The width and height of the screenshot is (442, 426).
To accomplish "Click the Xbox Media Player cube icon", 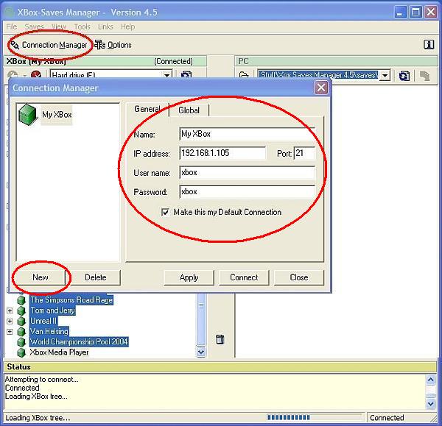I will point(21,352).
